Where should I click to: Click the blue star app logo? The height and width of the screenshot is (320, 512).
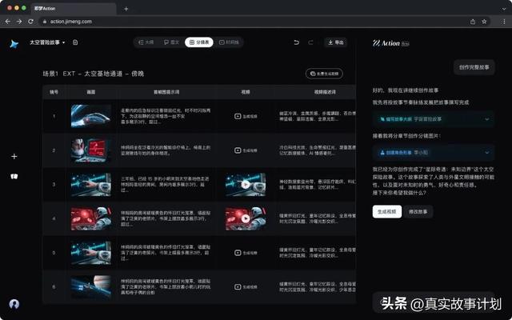pyautogui.click(x=14, y=44)
